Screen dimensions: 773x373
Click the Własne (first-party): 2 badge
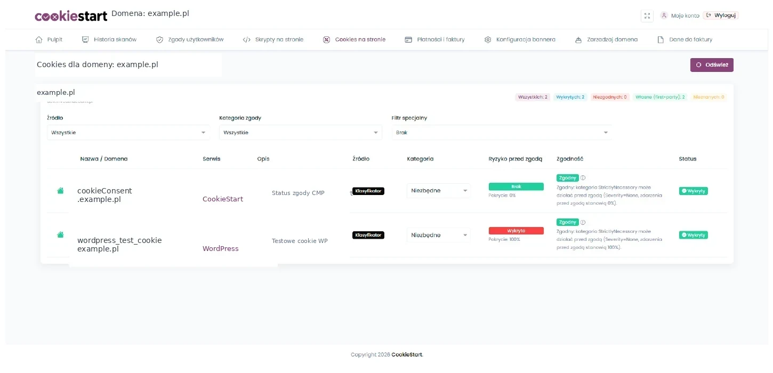click(660, 97)
